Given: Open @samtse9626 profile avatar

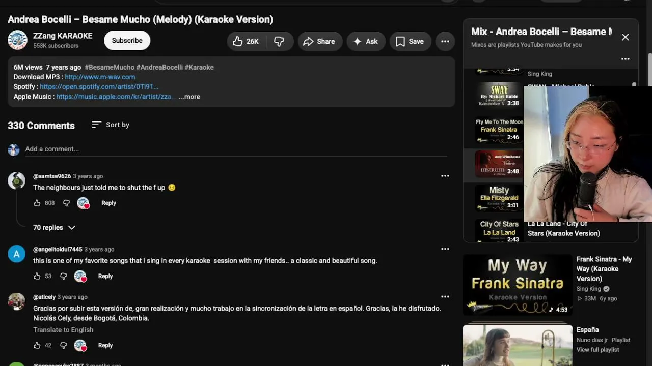Looking at the screenshot, I should coord(16,180).
